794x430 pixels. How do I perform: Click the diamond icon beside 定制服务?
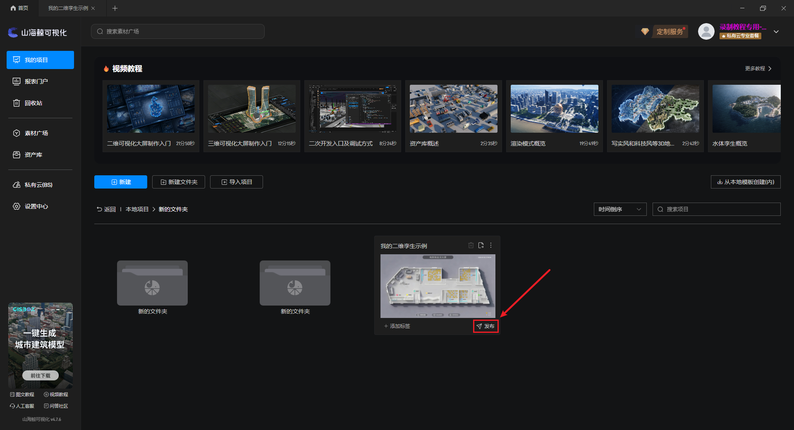coord(645,31)
